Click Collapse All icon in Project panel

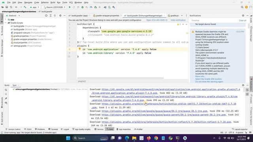55,15
